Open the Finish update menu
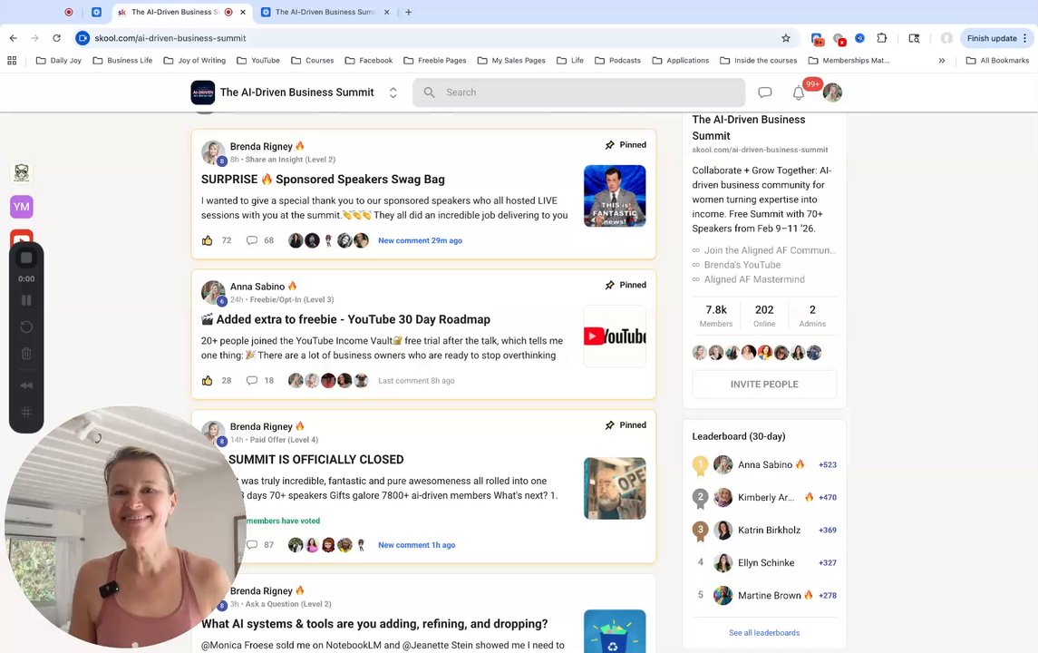 (997, 38)
